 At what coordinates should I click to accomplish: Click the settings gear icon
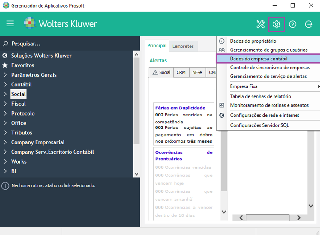(x=277, y=24)
